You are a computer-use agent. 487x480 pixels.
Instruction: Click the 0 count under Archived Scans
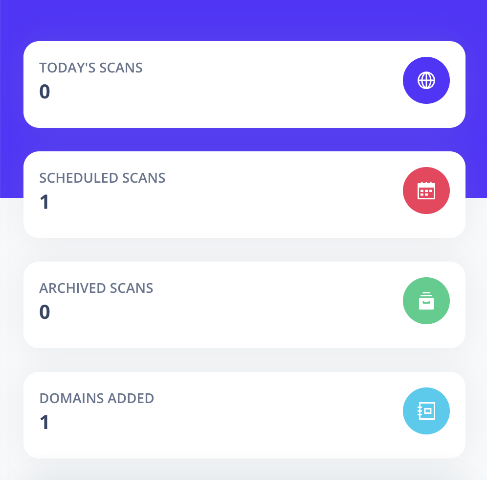click(x=44, y=312)
